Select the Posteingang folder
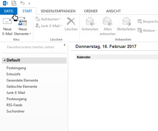Screen dimensions: 158x131 [16, 68]
